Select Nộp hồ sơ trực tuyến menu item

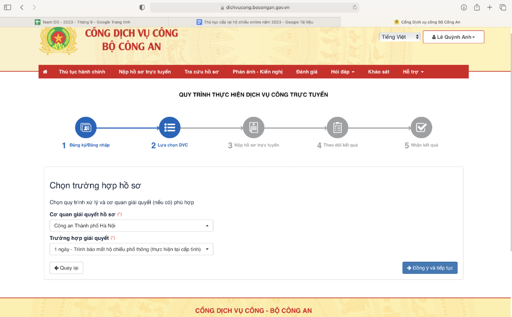(145, 72)
